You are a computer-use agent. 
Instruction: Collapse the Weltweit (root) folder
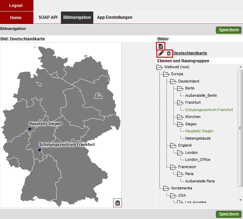pyautogui.click(x=159, y=67)
